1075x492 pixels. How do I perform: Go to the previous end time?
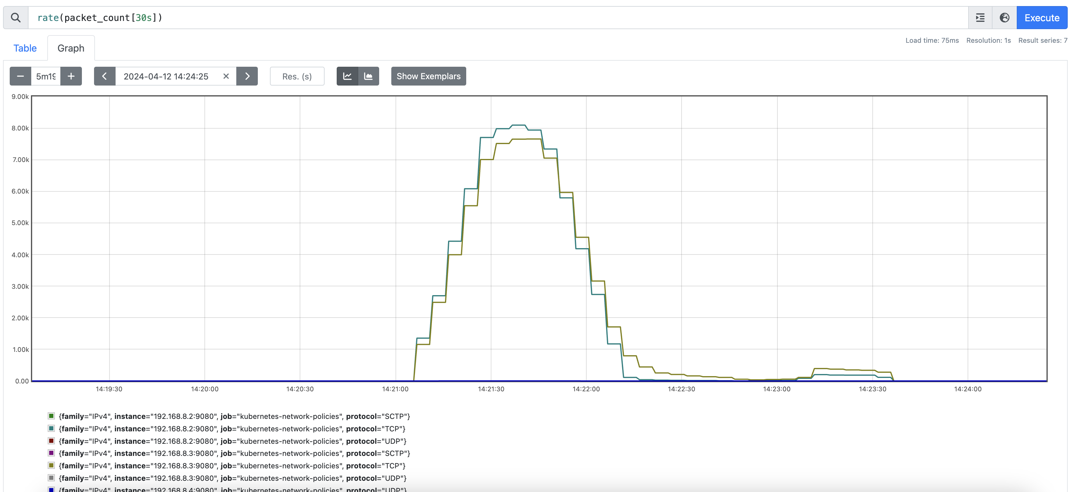click(x=105, y=76)
